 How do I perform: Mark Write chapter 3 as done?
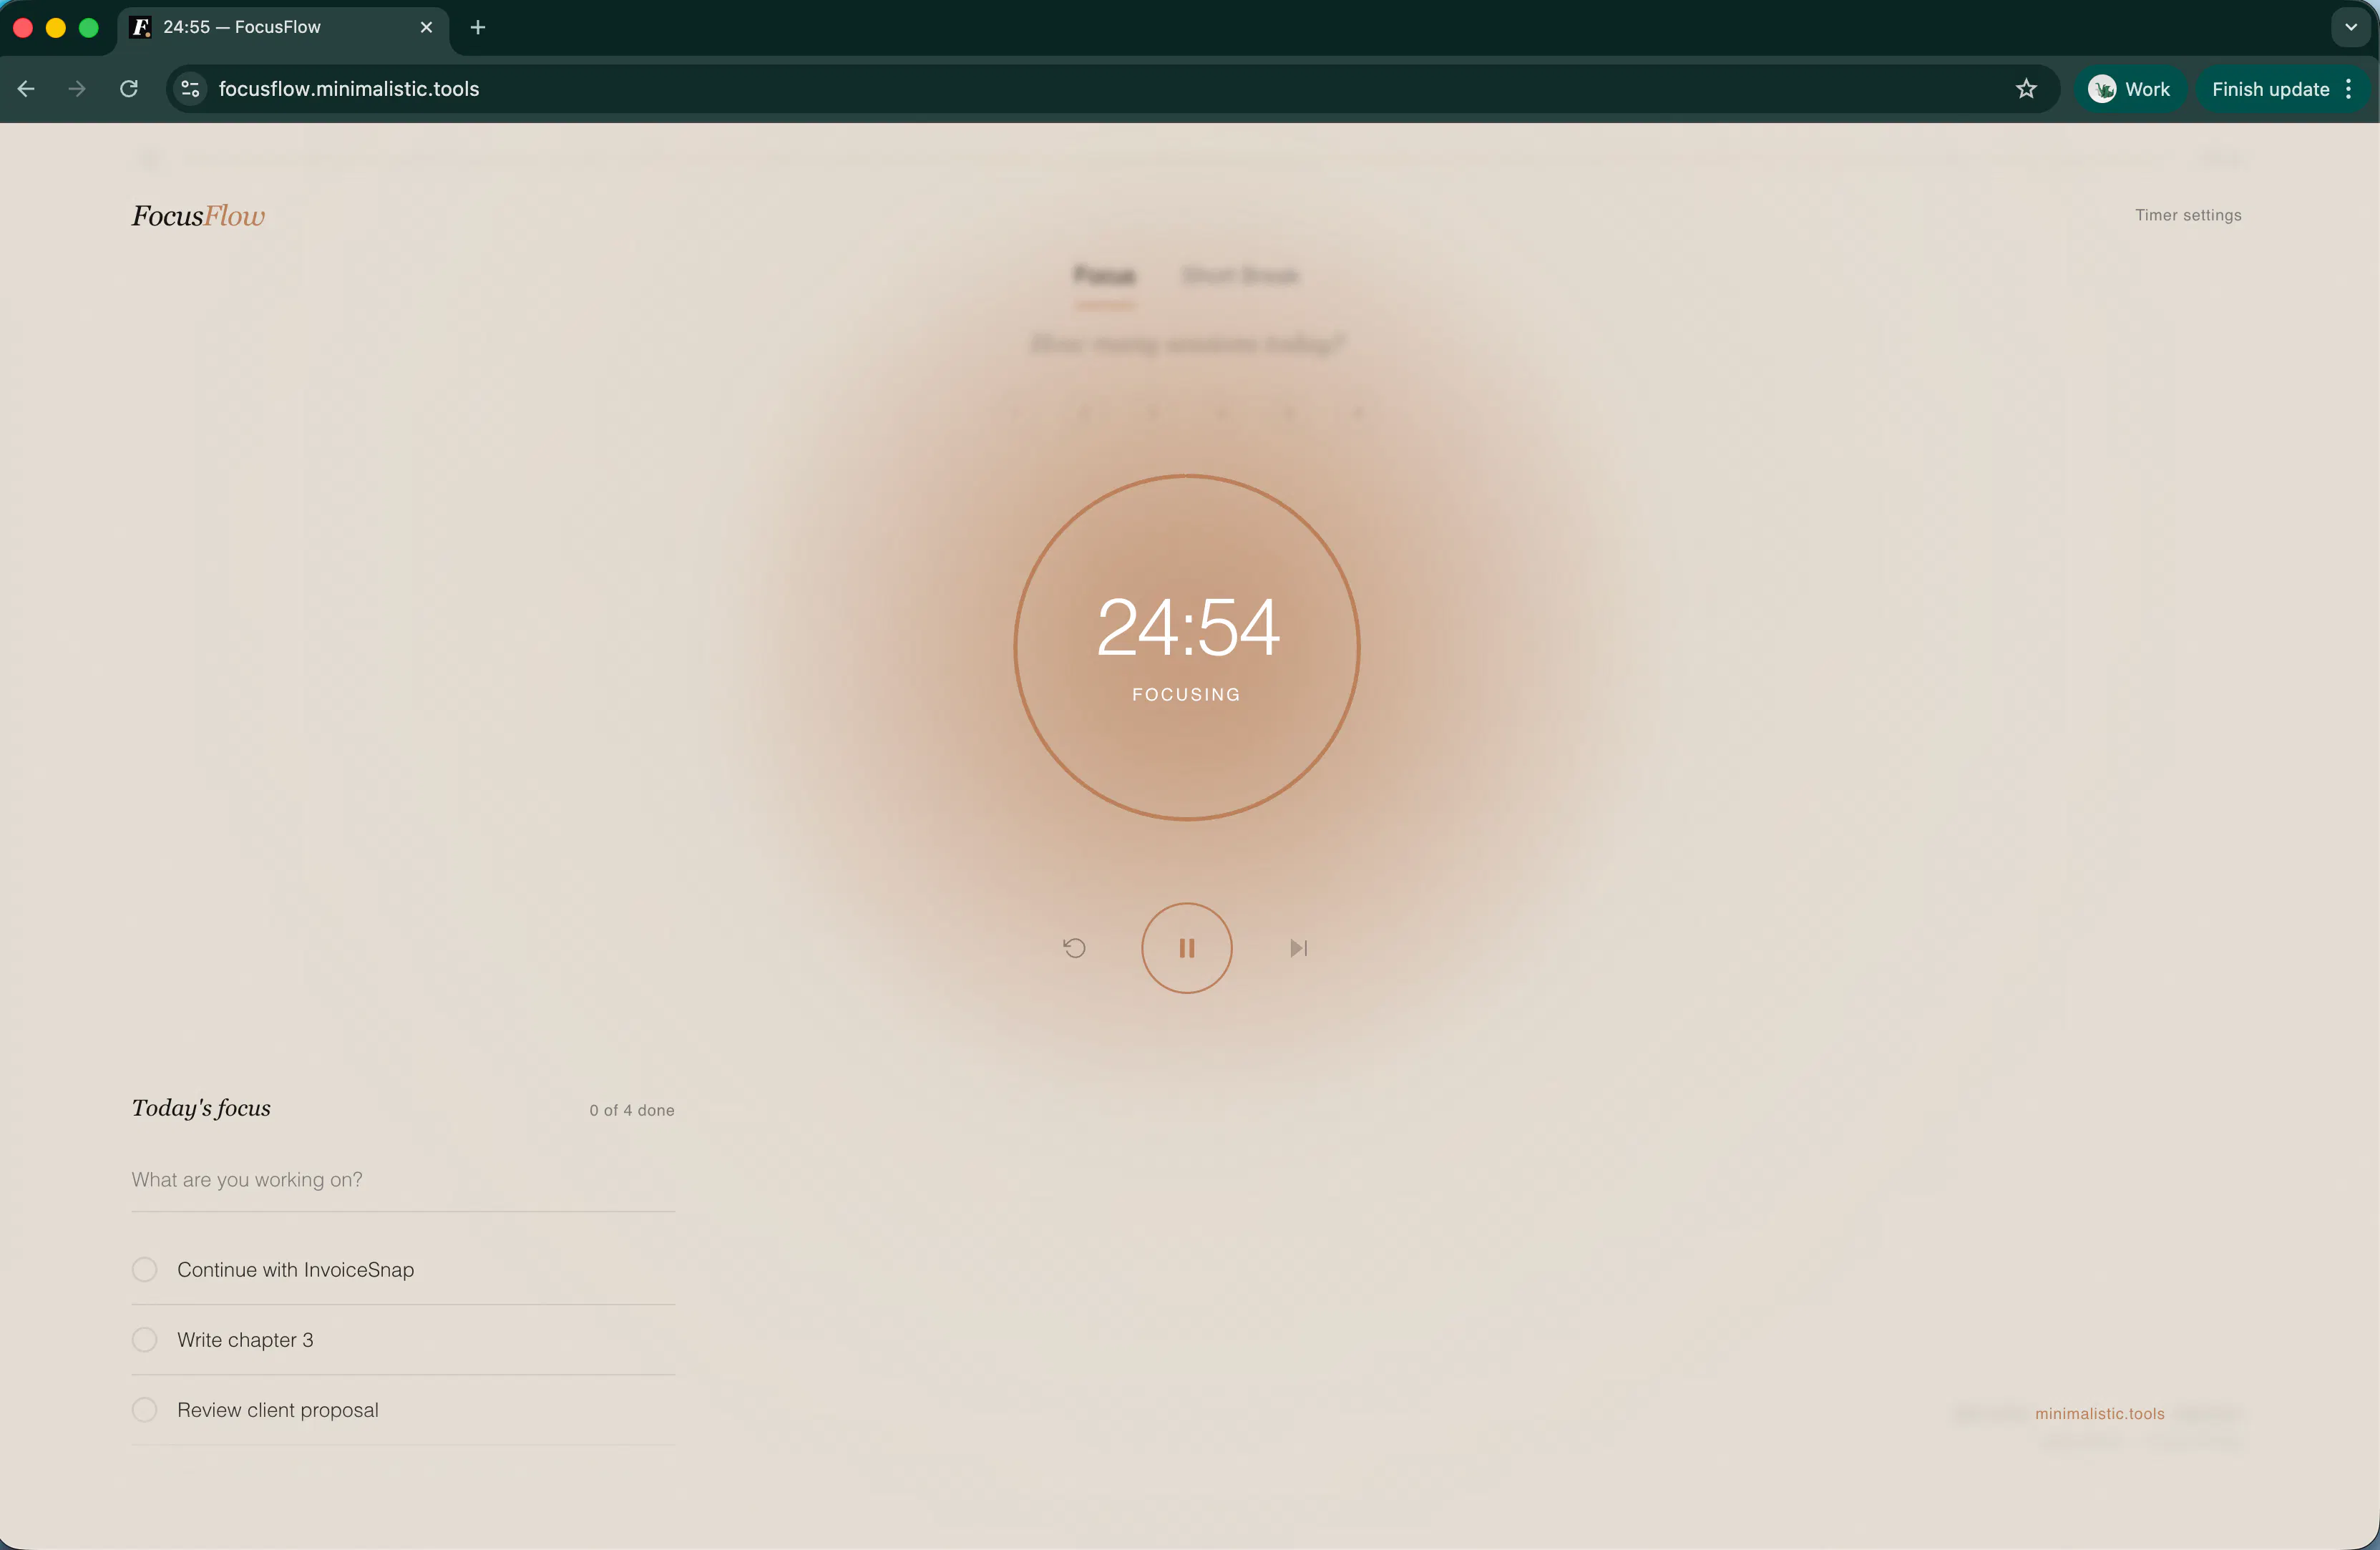coord(145,1340)
